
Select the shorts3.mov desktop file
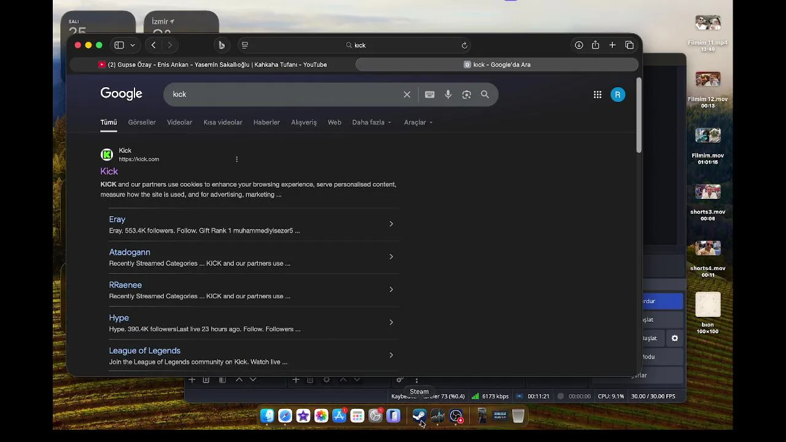pos(708,203)
